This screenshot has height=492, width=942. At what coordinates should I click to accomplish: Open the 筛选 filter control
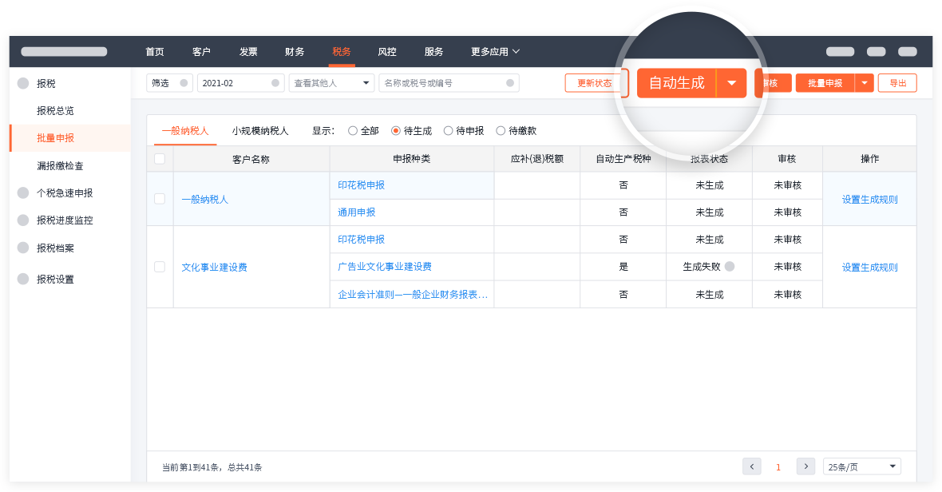(168, 83)
